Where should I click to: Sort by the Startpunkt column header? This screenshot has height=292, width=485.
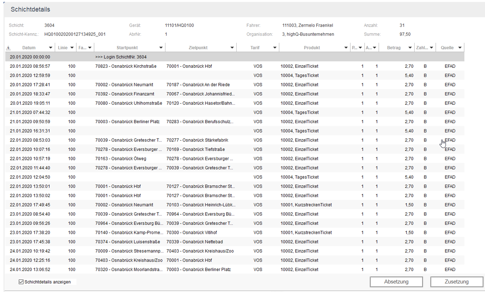(127, 48)
